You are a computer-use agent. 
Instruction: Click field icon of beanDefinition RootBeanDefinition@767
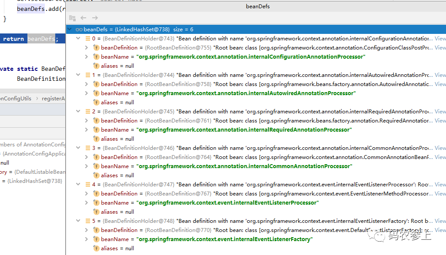pyautogui.click(x=96, y=194)
